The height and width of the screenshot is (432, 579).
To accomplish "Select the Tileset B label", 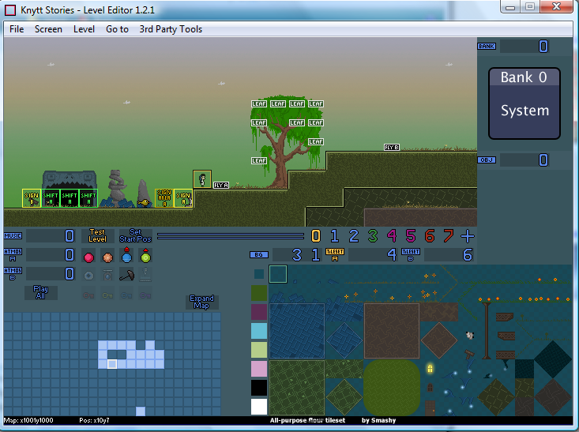I will click(x=411, y=254).
